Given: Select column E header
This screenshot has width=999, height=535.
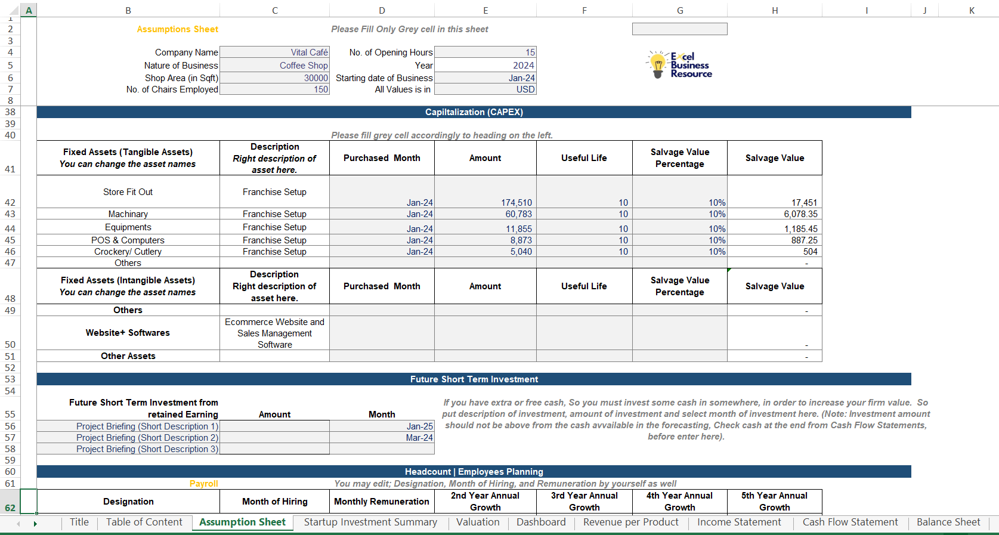Looking at the screenshot, I should click(485, 10).
